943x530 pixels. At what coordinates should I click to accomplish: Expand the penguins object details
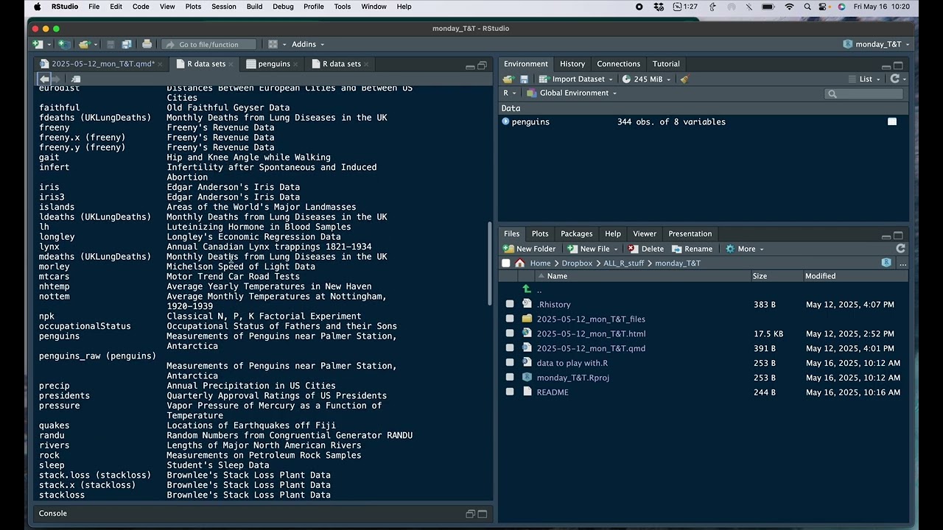pyautogui.click(x=505, y=121)
